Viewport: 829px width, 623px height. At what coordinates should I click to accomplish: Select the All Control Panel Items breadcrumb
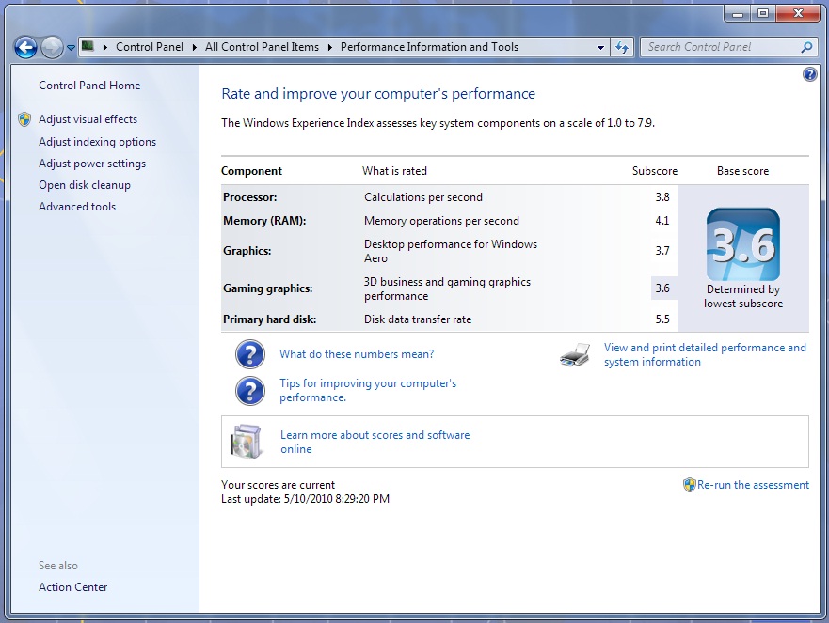tap(262, 47)
